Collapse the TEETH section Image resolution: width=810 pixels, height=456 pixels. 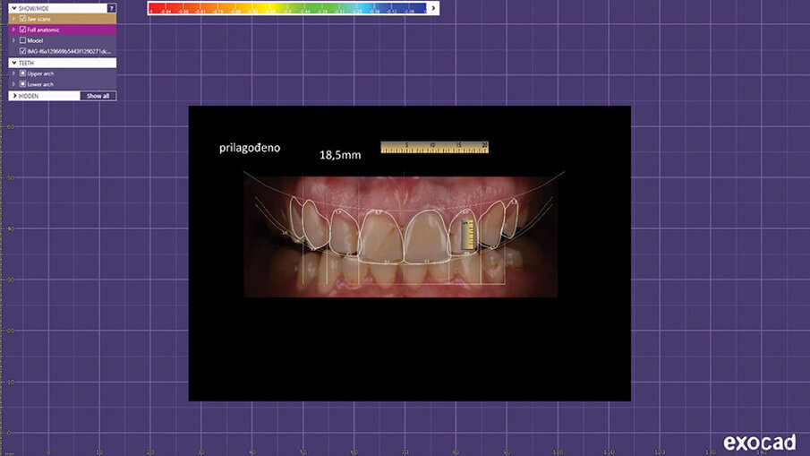click(13, 63)
